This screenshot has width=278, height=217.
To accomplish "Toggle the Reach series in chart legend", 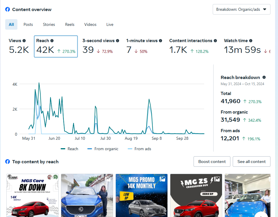I will 69,149.
